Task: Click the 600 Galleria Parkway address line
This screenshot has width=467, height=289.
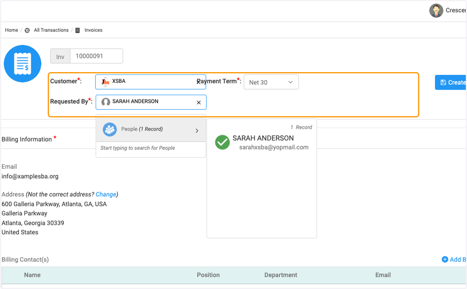Action: click(x=54, y=204)
